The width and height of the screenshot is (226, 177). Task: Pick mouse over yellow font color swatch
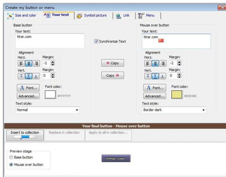(x=177, y=94)
